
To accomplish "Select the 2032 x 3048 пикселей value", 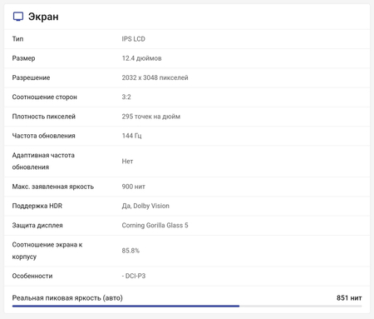I will pyautogui.click(x=155, y=77).
